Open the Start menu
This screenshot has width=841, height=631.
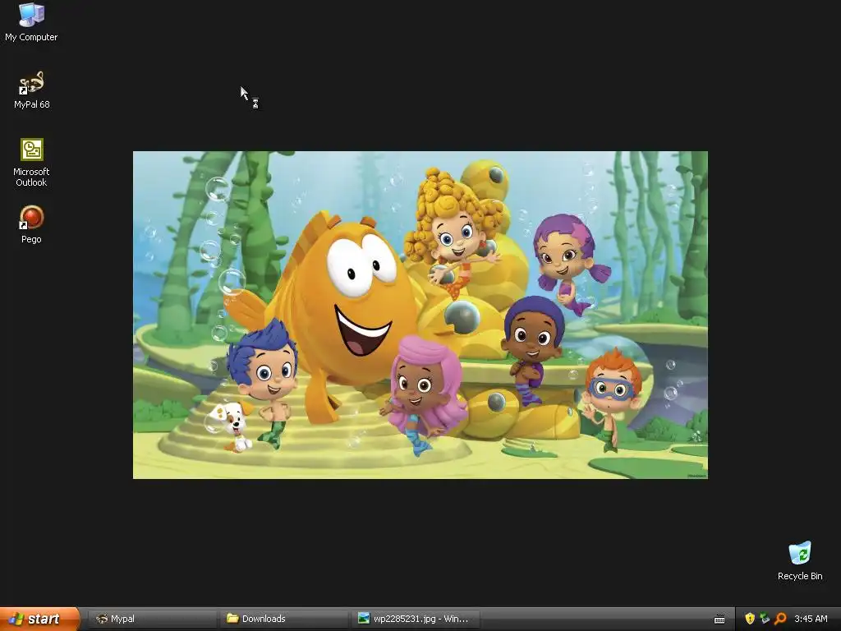(x=39, y=619)
